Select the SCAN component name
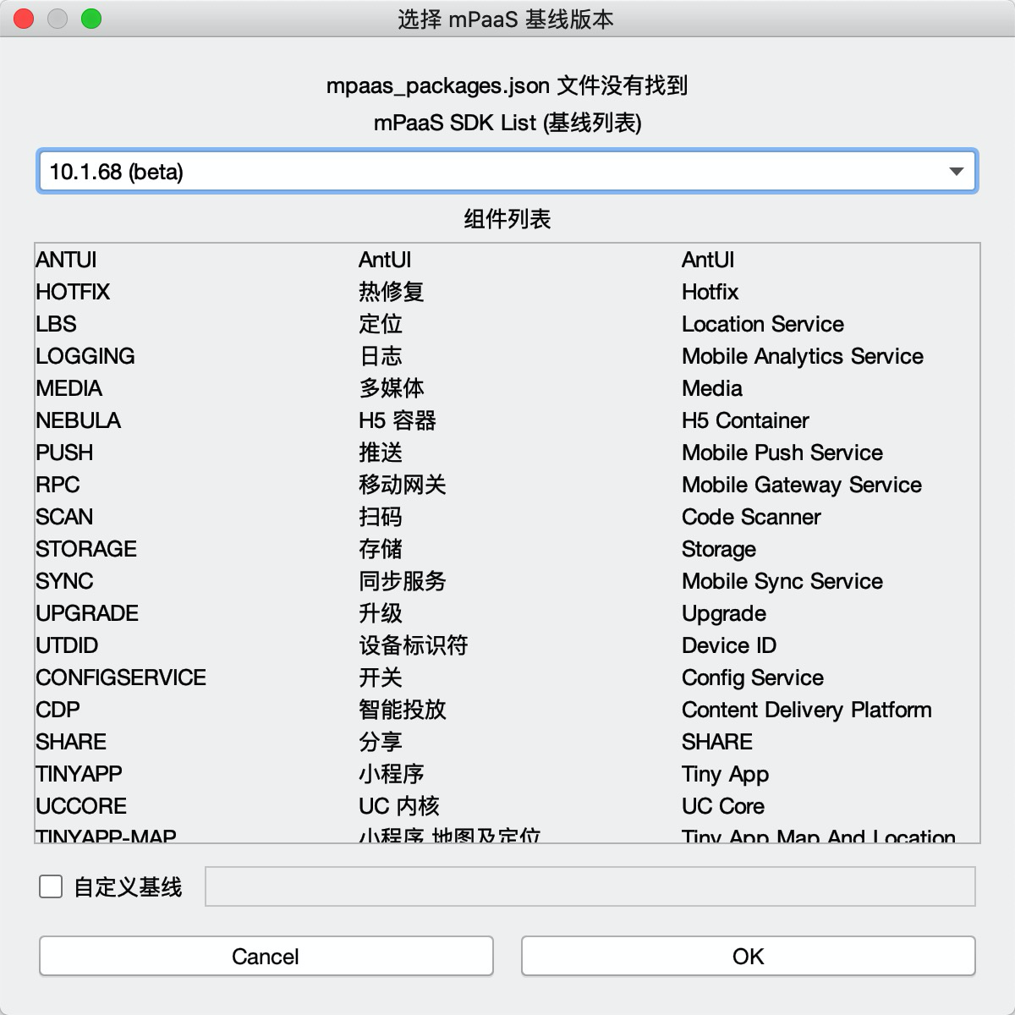 coord(64,517)
